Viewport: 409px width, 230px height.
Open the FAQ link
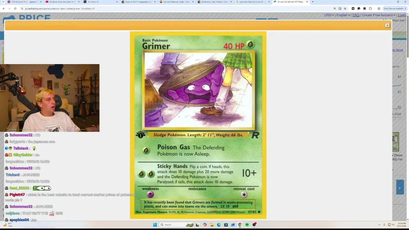(x=356, y=15)
